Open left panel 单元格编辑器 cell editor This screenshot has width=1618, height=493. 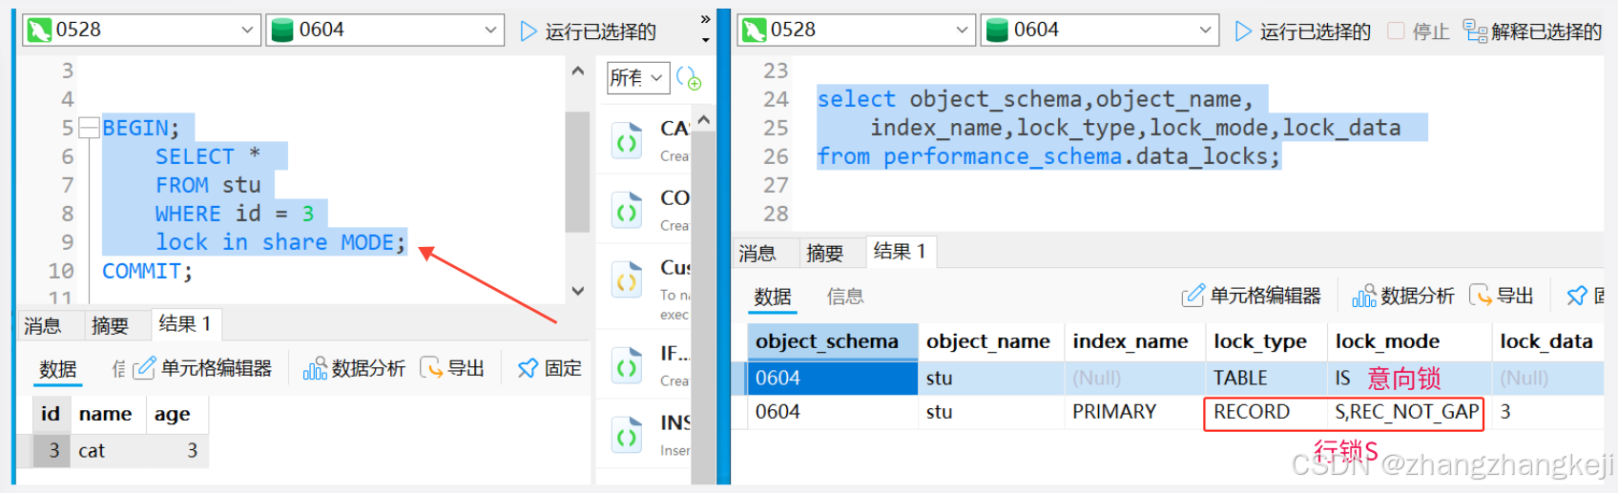[203, 368]
